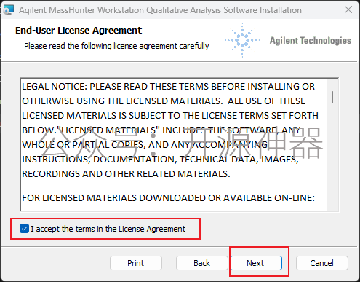Screen dimensions: 360x282
Task: Click the Agilent Technologies spark logo
Action: point(242,40)
